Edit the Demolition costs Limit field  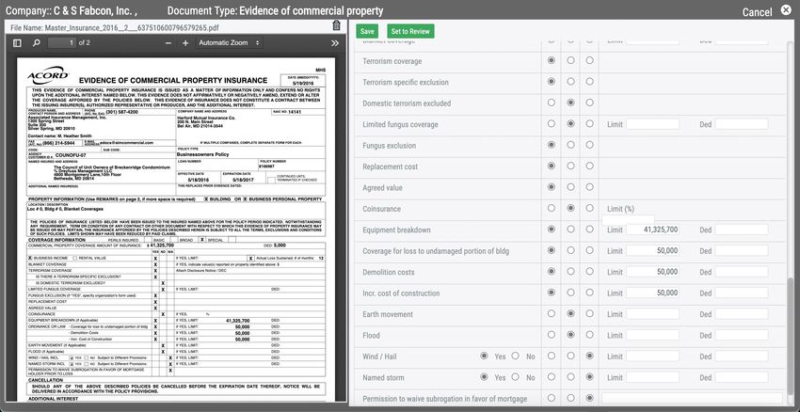652,272
